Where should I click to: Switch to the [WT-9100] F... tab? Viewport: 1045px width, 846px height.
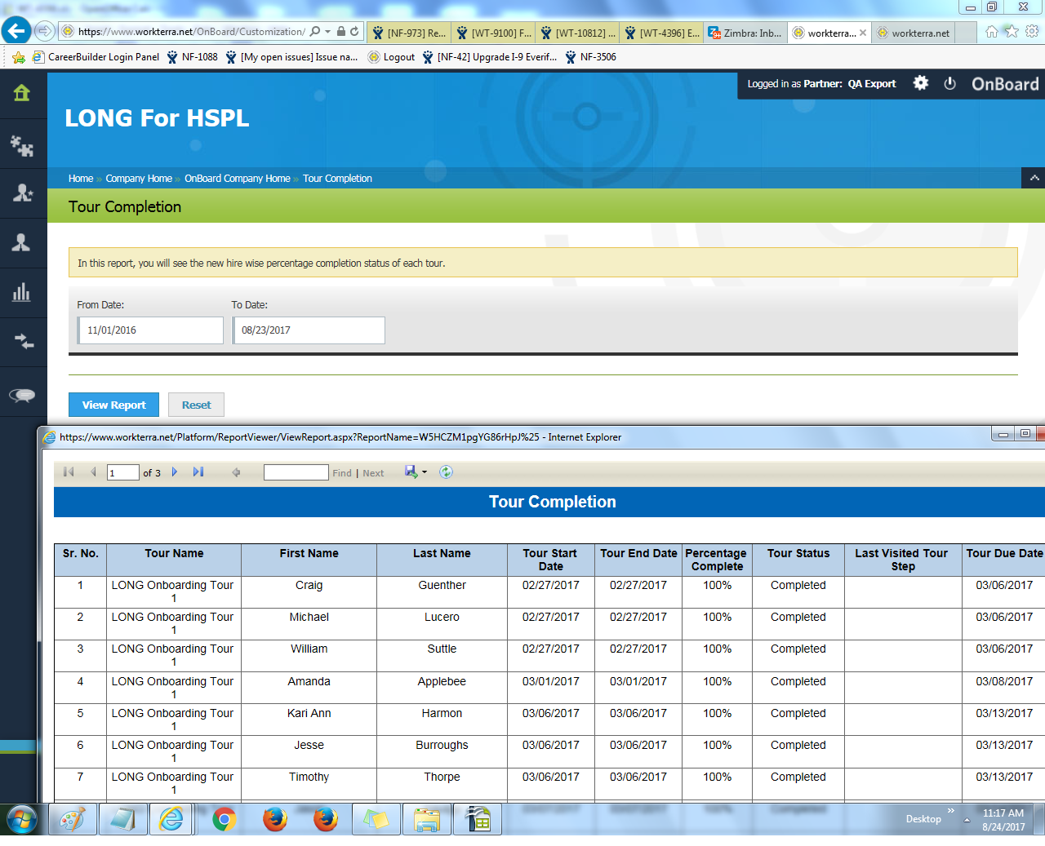click(493, 33)
